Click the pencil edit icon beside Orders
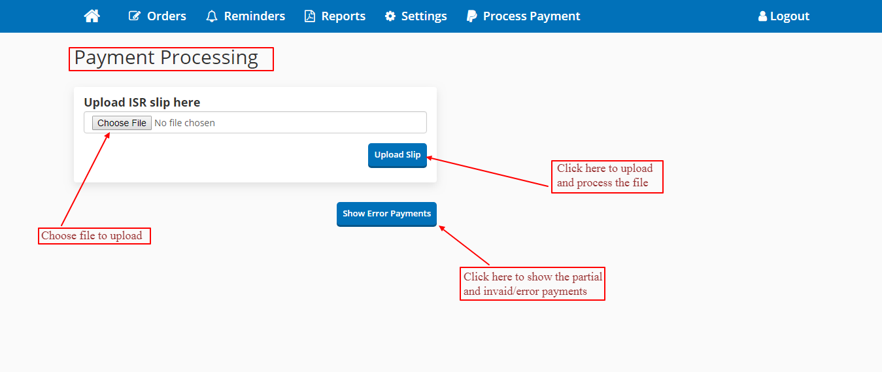 [135, 16]
